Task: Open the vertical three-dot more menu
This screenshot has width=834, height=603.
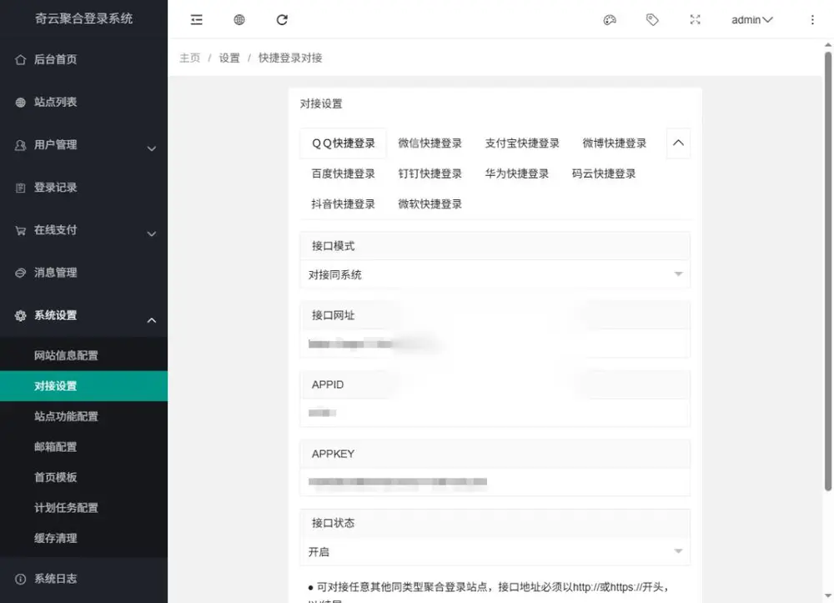Action: point(812,20)
